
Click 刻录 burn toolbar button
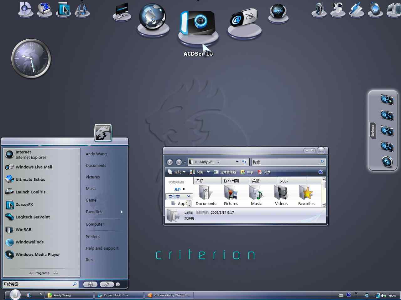click(264, 172)
